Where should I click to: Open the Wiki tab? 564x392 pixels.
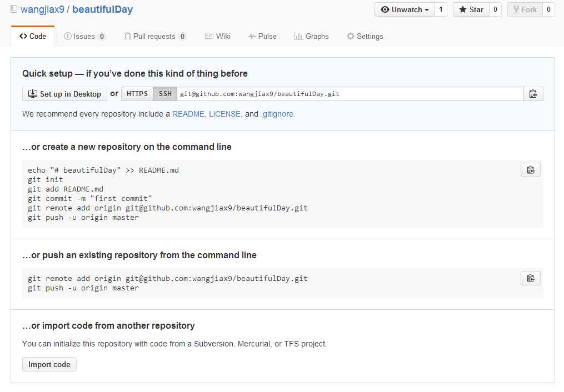[x=218, y=36]
